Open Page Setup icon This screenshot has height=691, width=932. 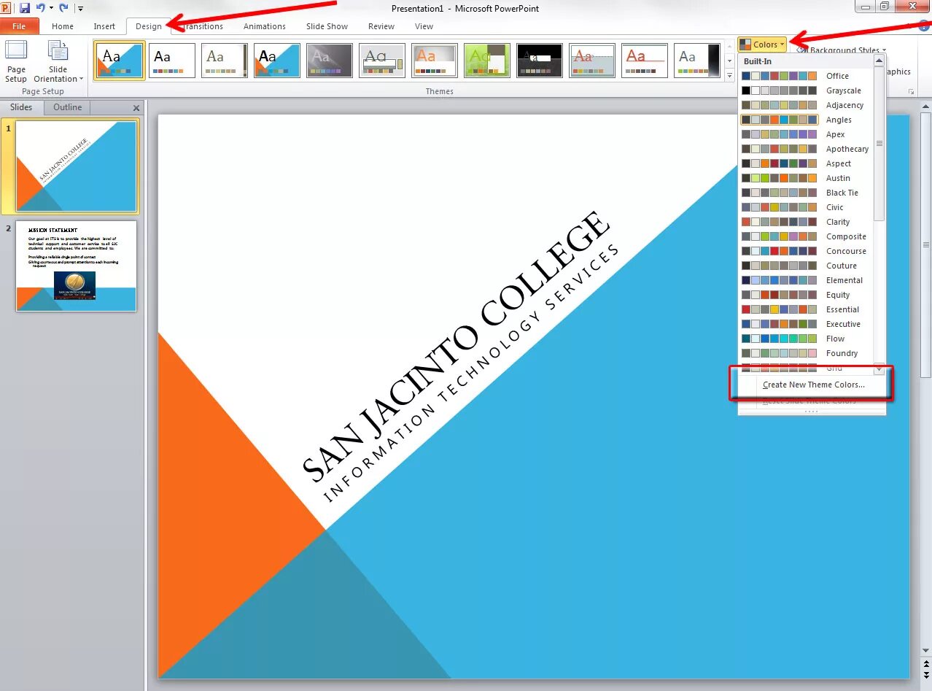click(16, 61)
